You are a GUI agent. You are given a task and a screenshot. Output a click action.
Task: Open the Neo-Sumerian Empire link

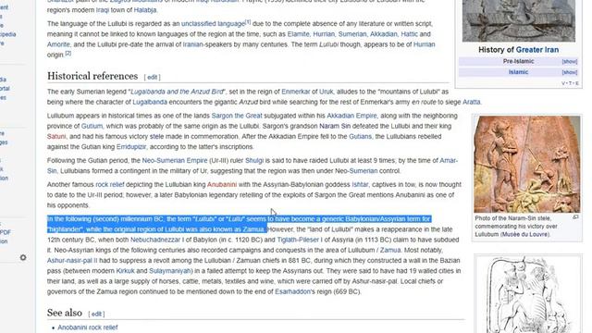coord(175,160)
